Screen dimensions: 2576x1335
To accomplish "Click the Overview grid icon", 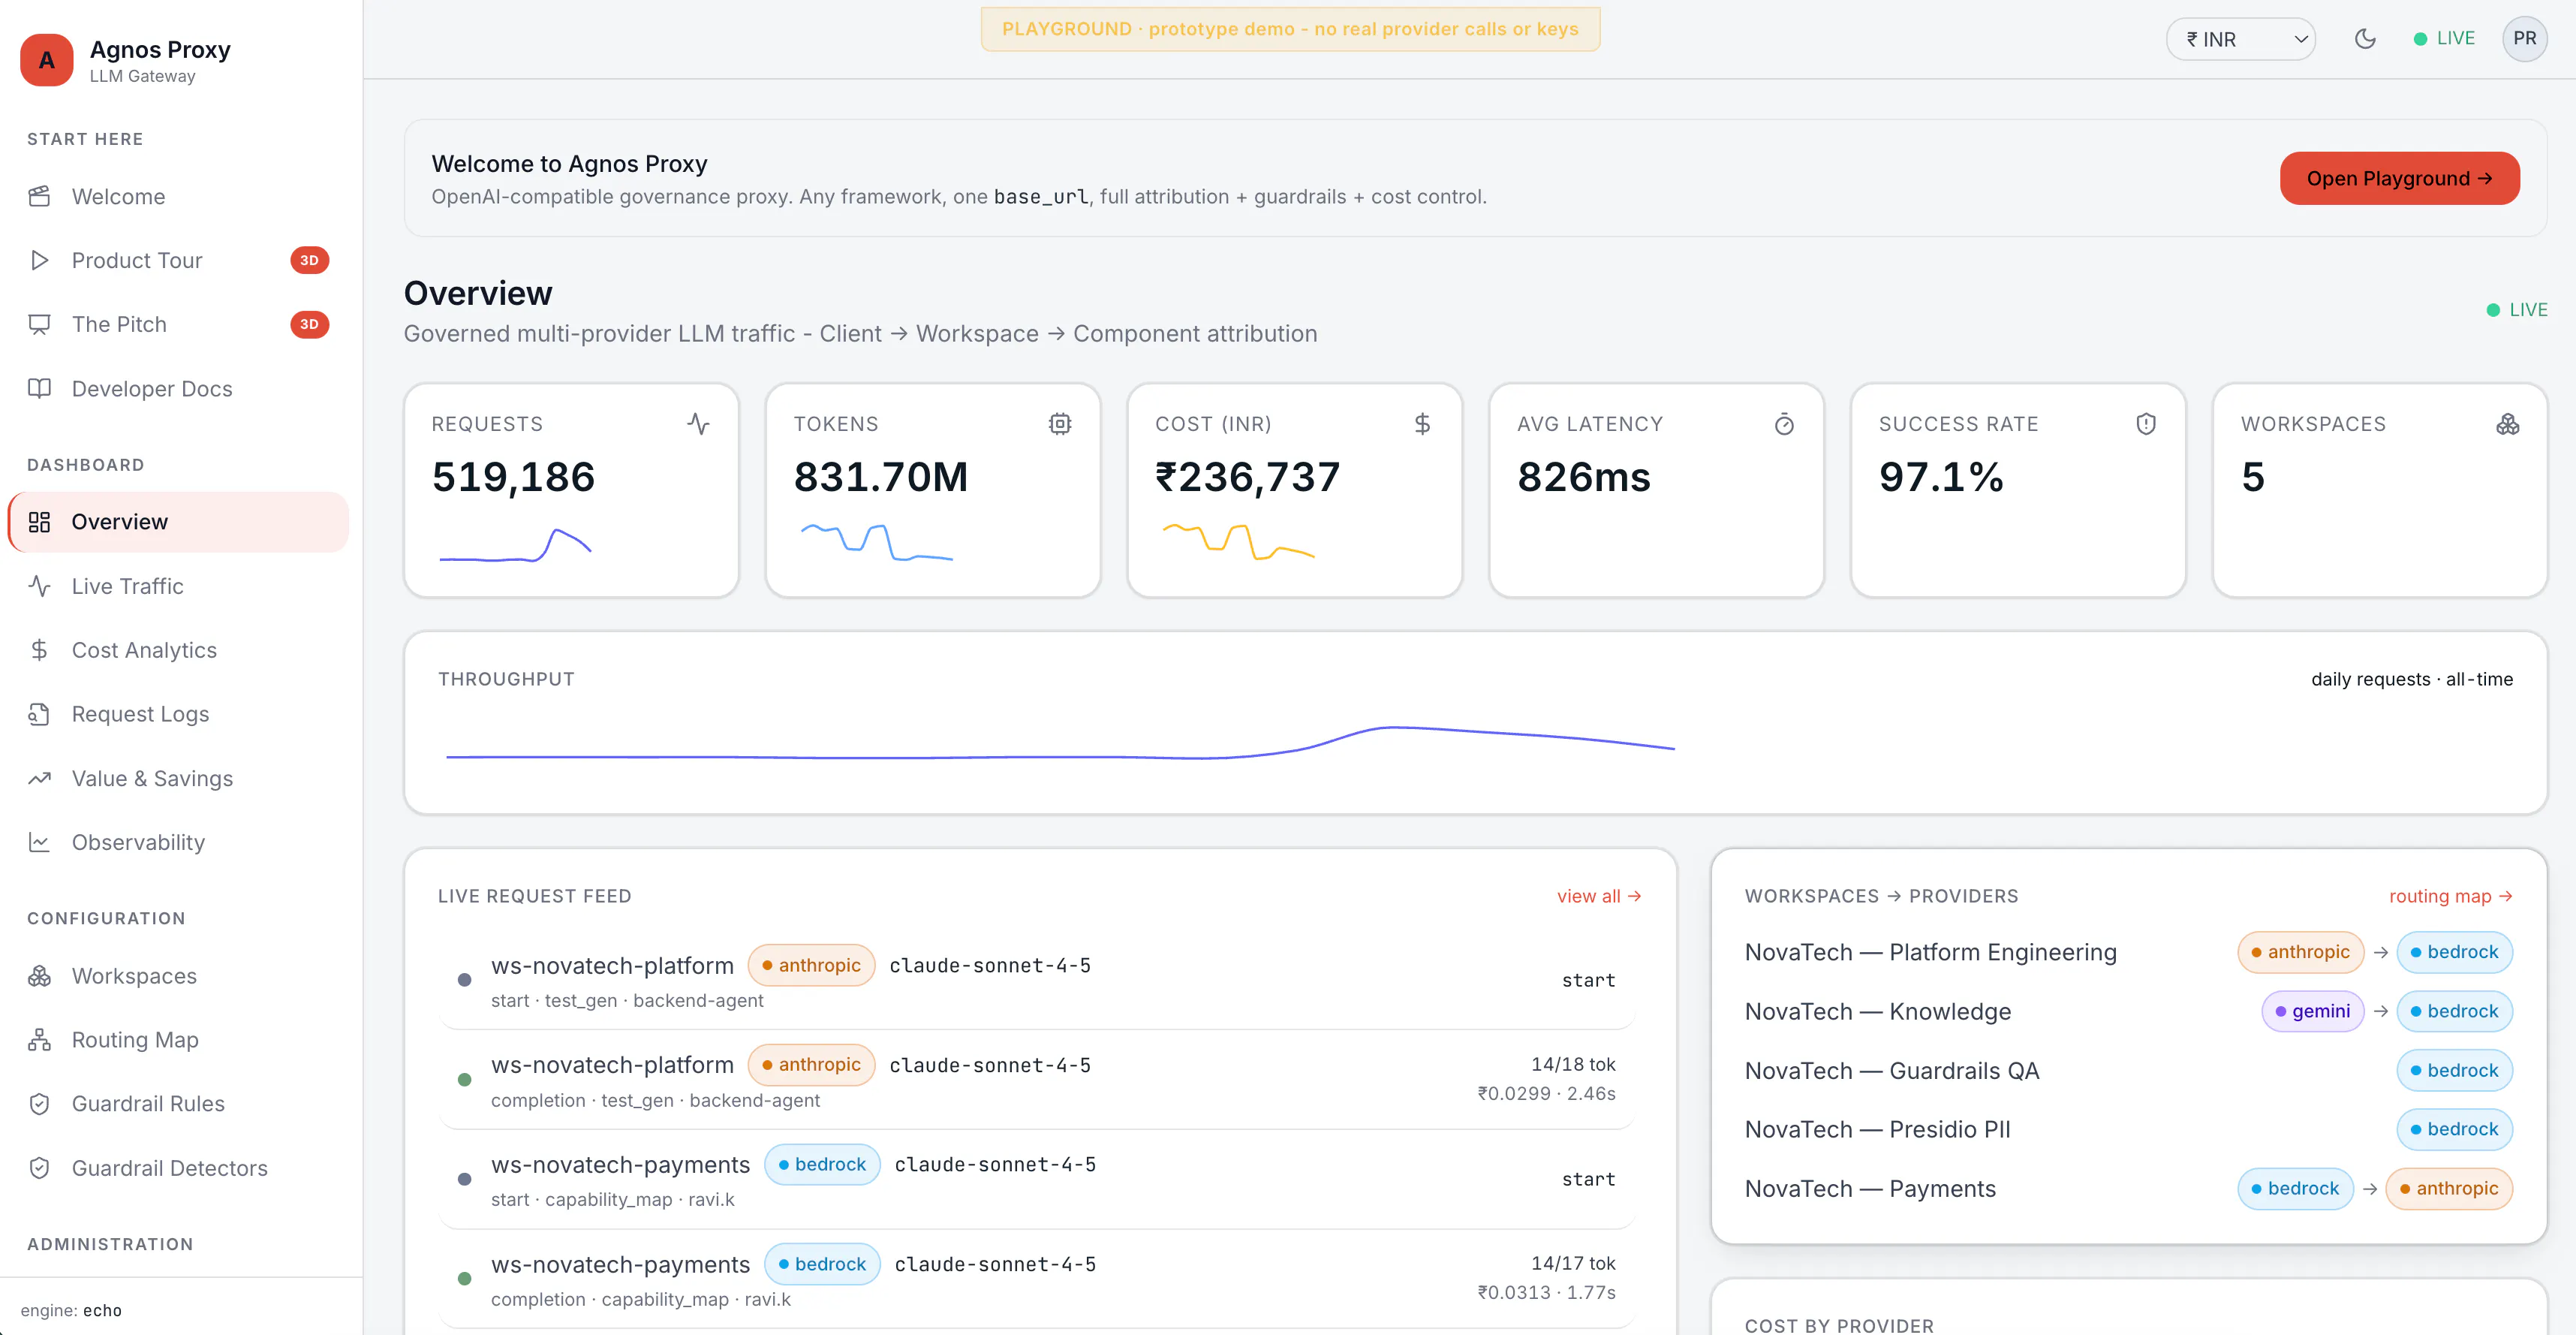I will click(x=39, y=522).
